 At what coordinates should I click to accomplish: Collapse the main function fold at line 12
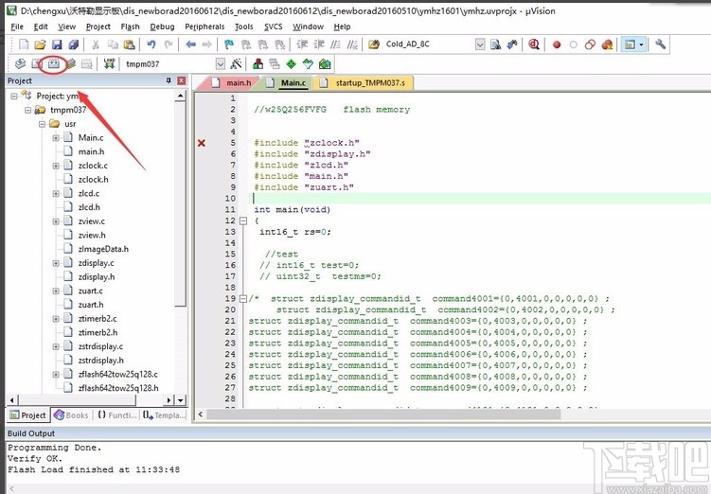pos(243,221)
